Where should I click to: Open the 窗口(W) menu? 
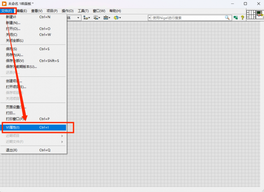pyautogui.click(x=99, y=11)
